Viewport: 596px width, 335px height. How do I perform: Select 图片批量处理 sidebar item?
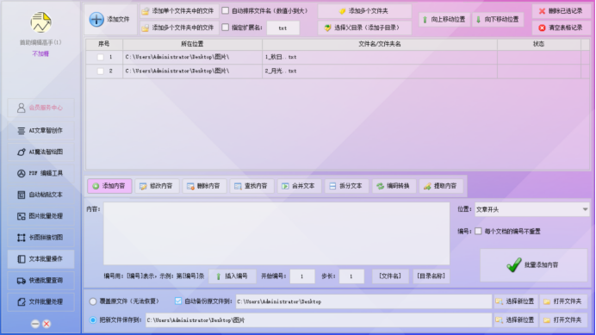[x=40, y=216]
